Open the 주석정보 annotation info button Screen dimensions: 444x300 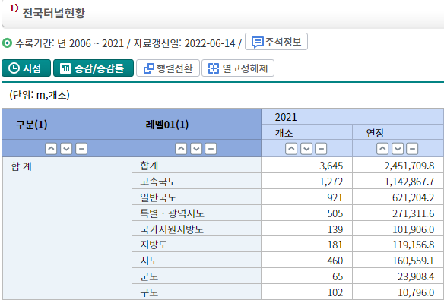click(276, 42)
